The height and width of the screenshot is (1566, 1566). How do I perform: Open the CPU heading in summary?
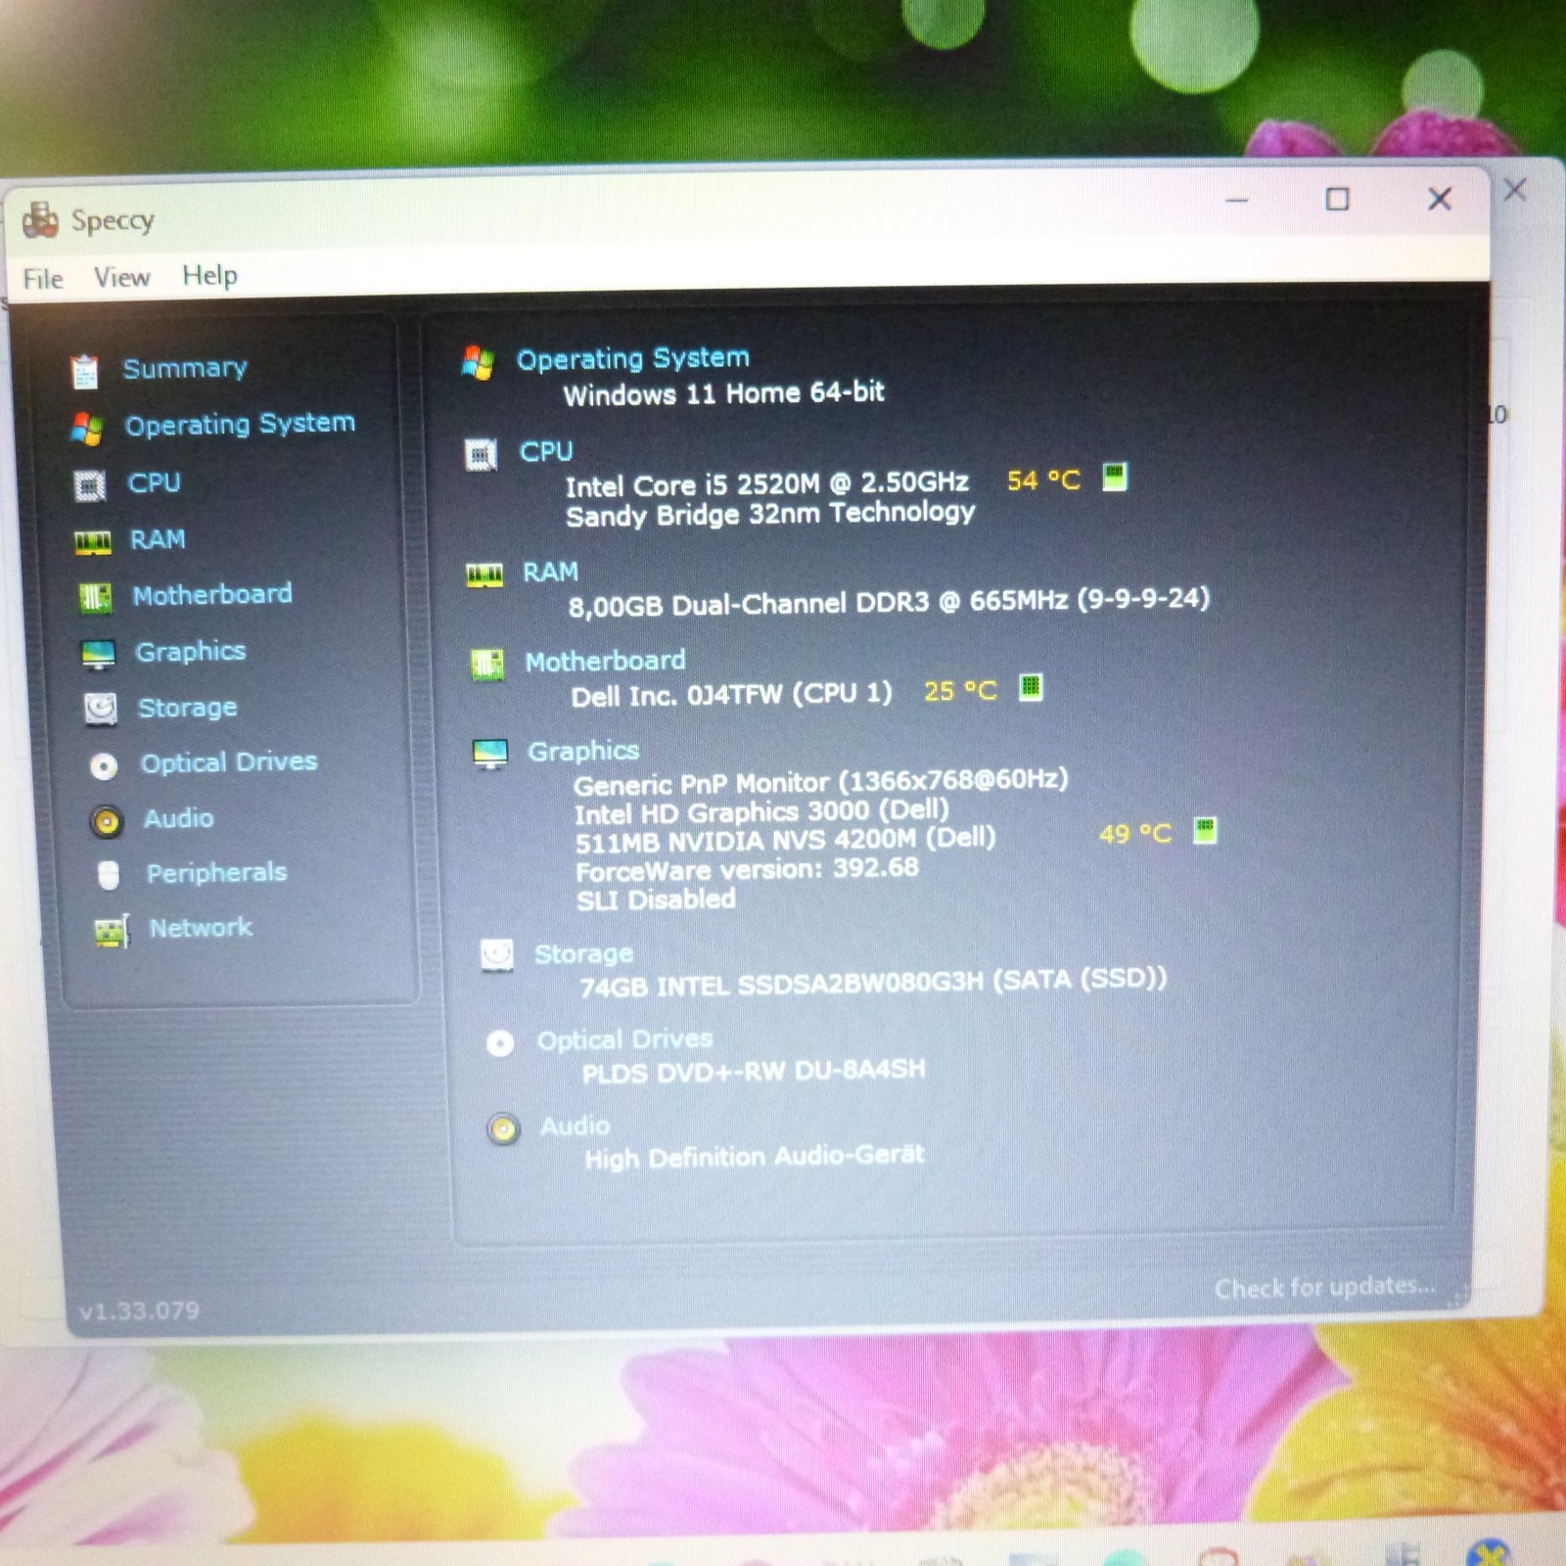(546, 451)
